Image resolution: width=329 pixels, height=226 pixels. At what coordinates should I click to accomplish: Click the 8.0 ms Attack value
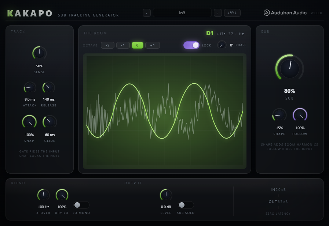point(30,99)
